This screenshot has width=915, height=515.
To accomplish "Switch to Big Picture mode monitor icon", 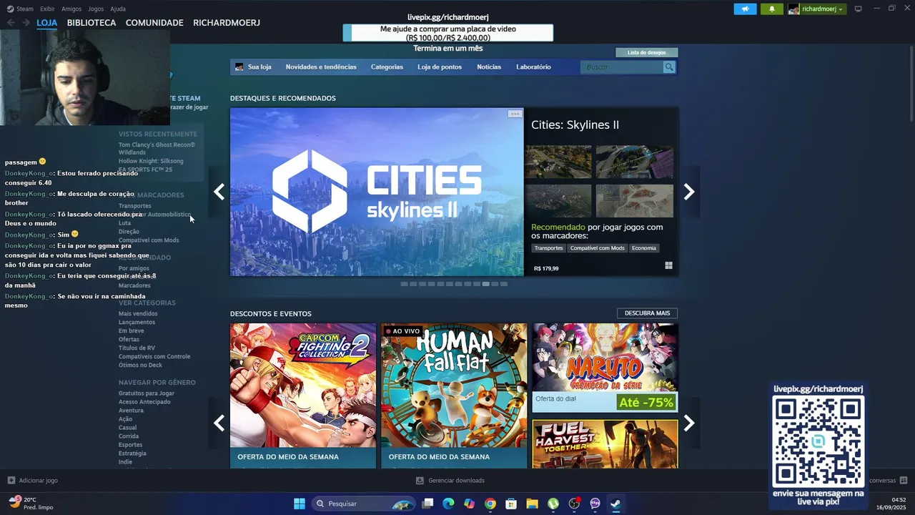I will click(x=859, y=9).
